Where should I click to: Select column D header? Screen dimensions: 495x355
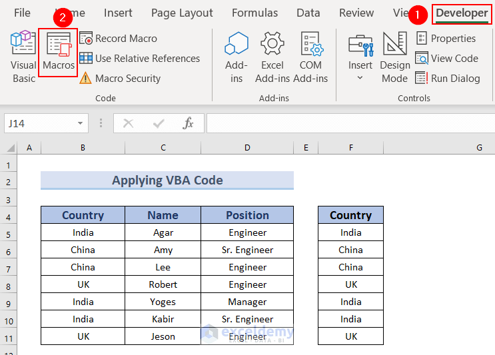tap(247, 147)
